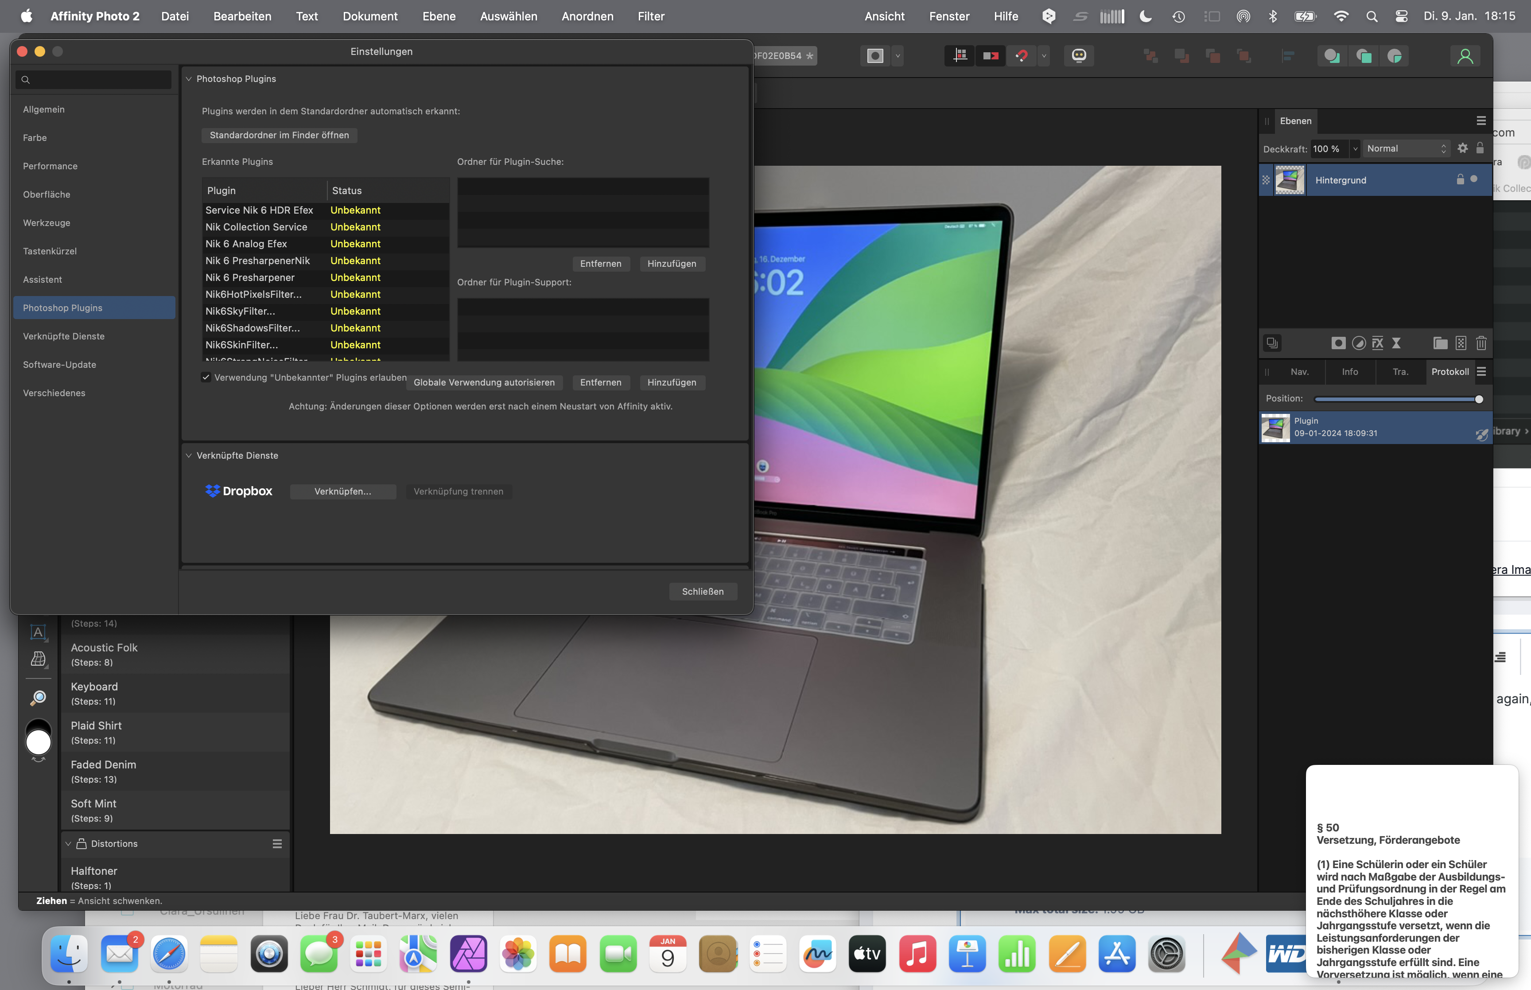1531x990 pixels.
Task: Open the Protokoll panel hamburger menu
Action: coord(1481,371)
